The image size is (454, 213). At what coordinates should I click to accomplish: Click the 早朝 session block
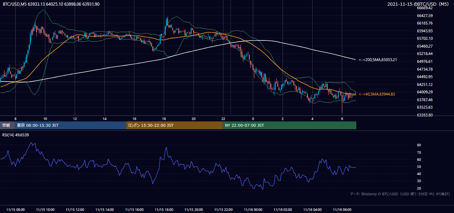7,125
